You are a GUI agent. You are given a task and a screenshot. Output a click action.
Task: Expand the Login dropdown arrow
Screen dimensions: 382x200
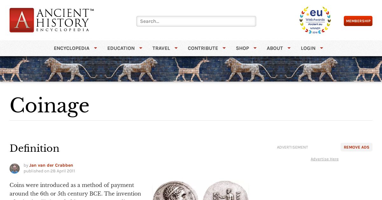322,48
